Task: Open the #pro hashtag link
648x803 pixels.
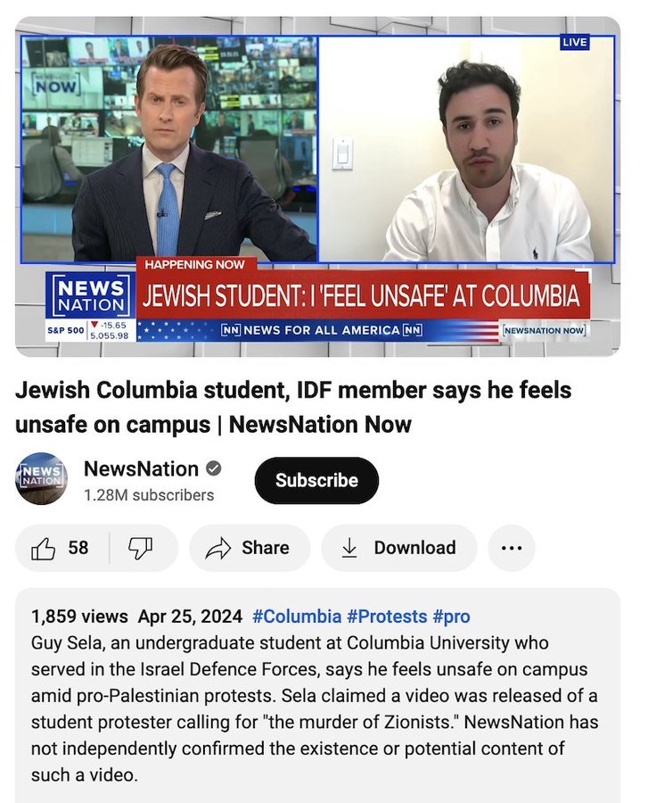Action: 452,617
